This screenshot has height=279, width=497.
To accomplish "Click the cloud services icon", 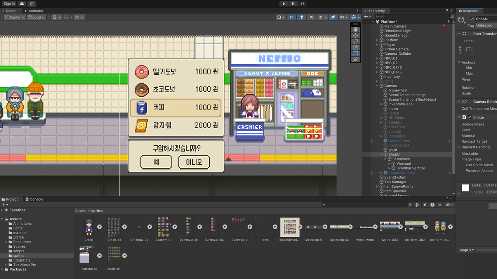I will [x=22, y=4].
